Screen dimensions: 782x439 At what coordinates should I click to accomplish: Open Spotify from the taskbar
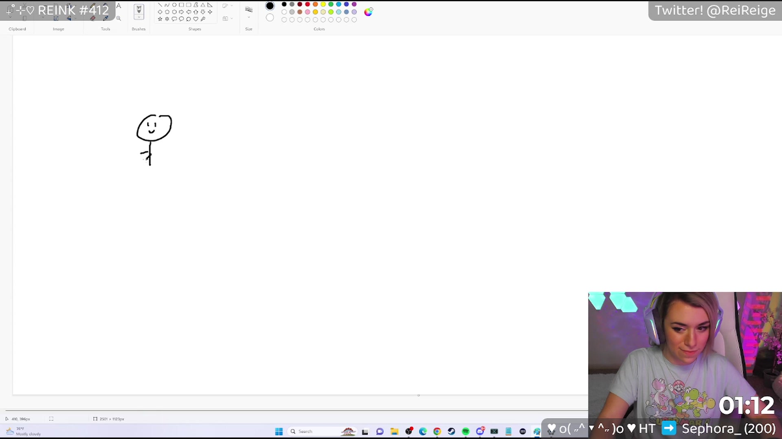coord(466,431)
